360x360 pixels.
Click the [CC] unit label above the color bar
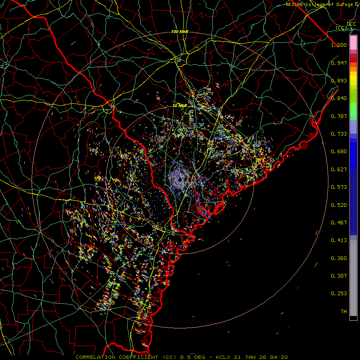pos(342,28)
